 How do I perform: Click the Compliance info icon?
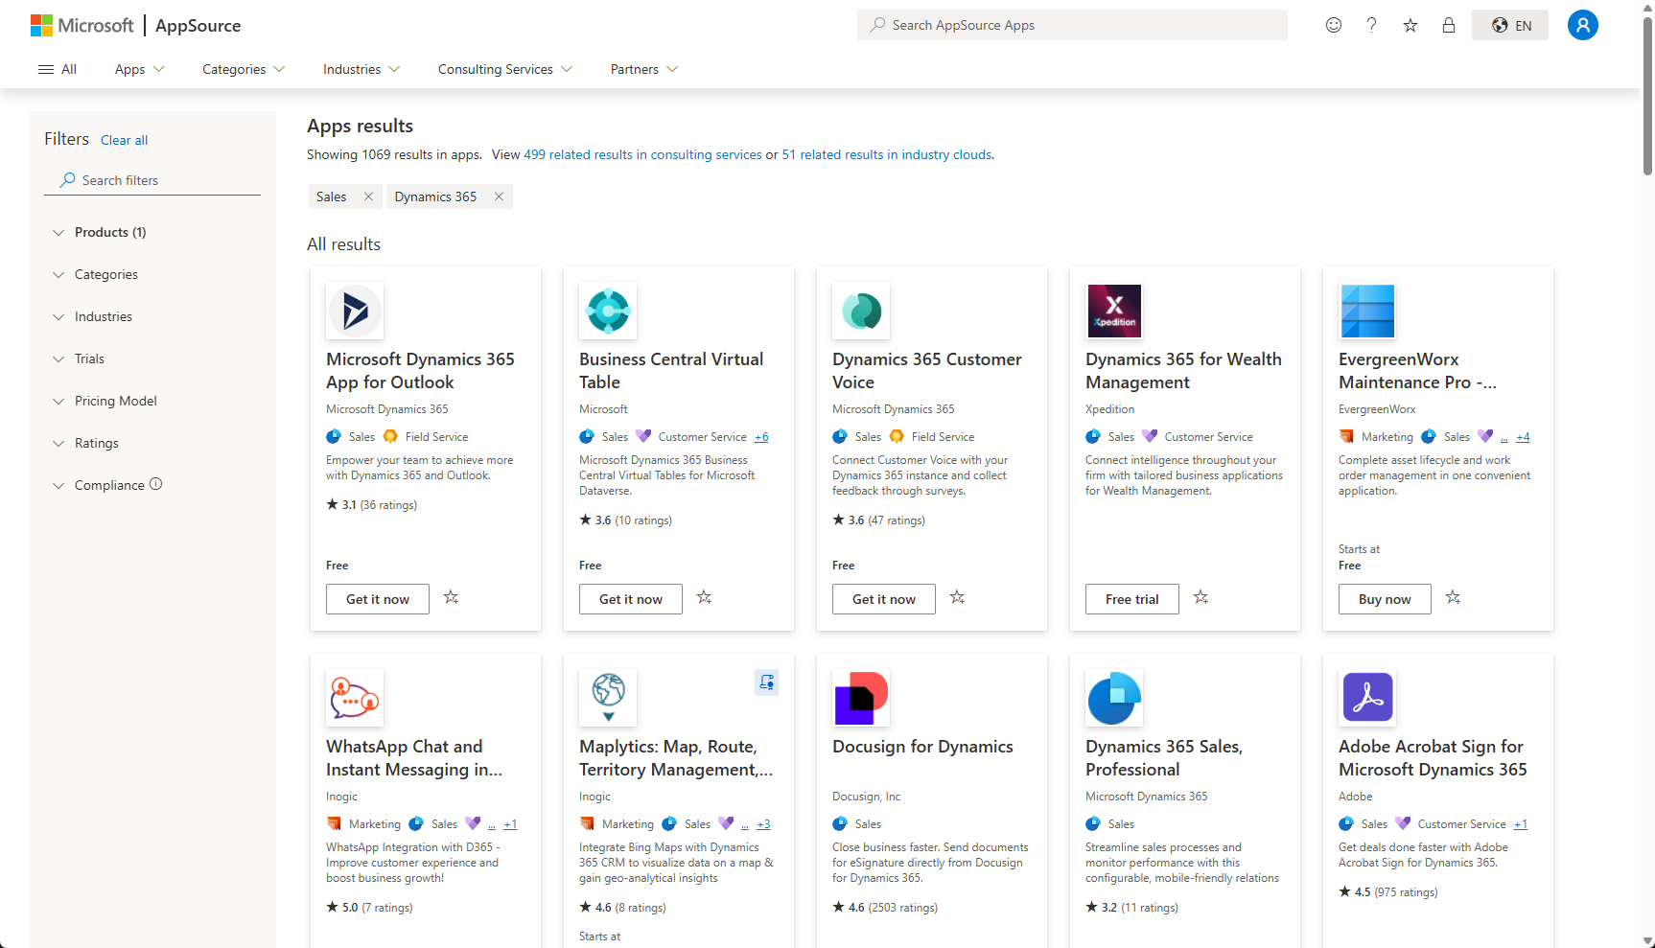click(x=156, y=484)
